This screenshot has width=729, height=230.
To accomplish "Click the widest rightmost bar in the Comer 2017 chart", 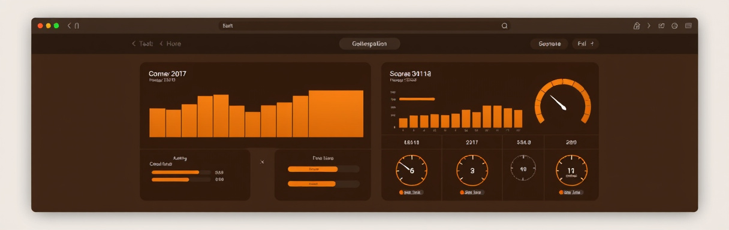I will [336, 114].
